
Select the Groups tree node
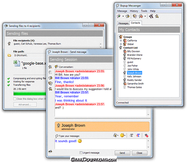[x=127, y=37]
